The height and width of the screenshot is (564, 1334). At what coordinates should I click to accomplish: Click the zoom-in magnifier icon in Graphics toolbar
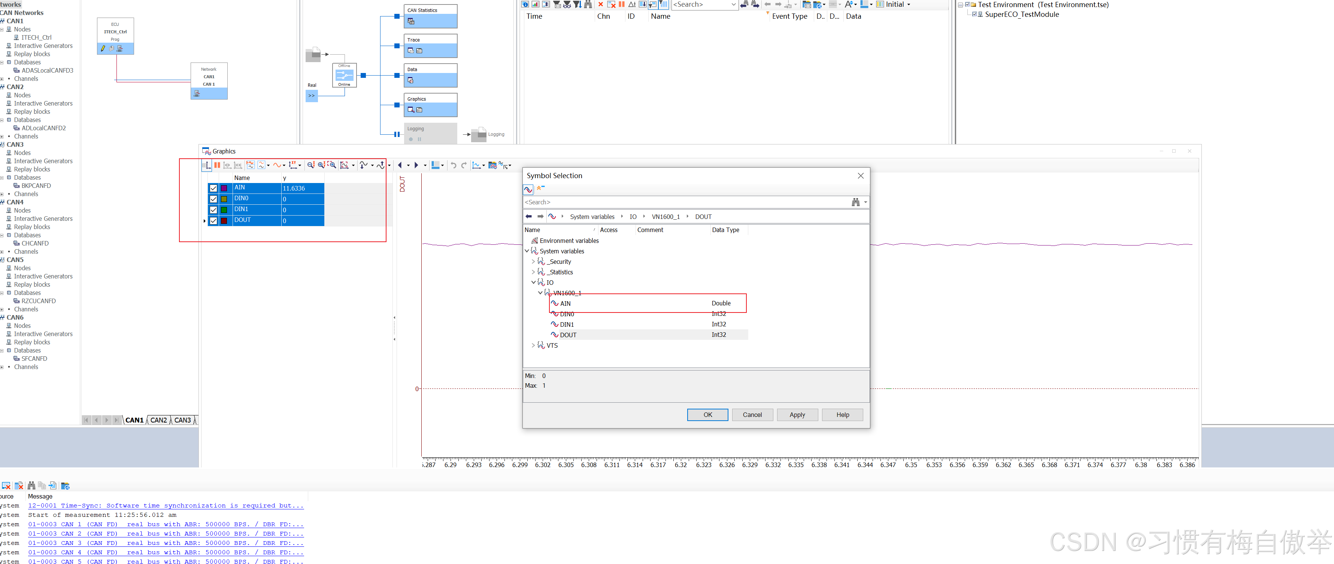click(321, 165)
